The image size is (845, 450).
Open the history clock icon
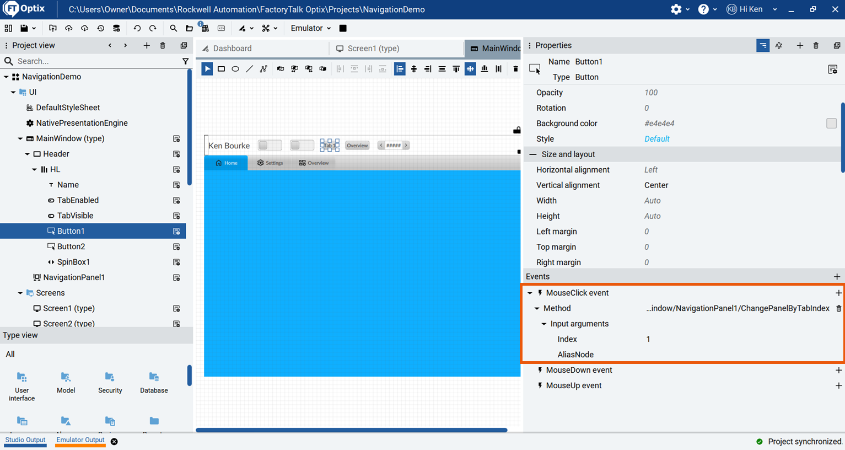click(x=100, y=28)
